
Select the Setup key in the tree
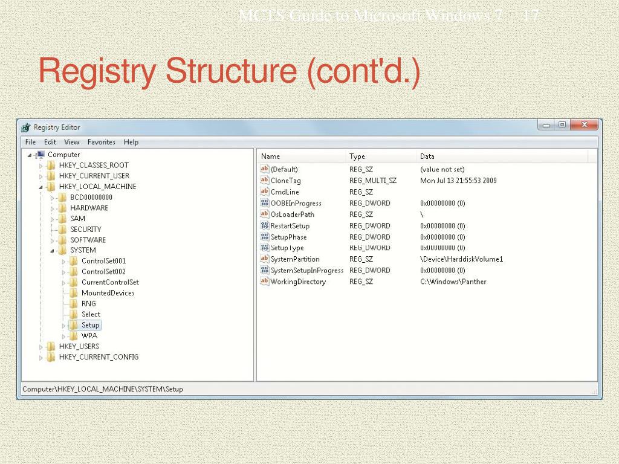91,325
